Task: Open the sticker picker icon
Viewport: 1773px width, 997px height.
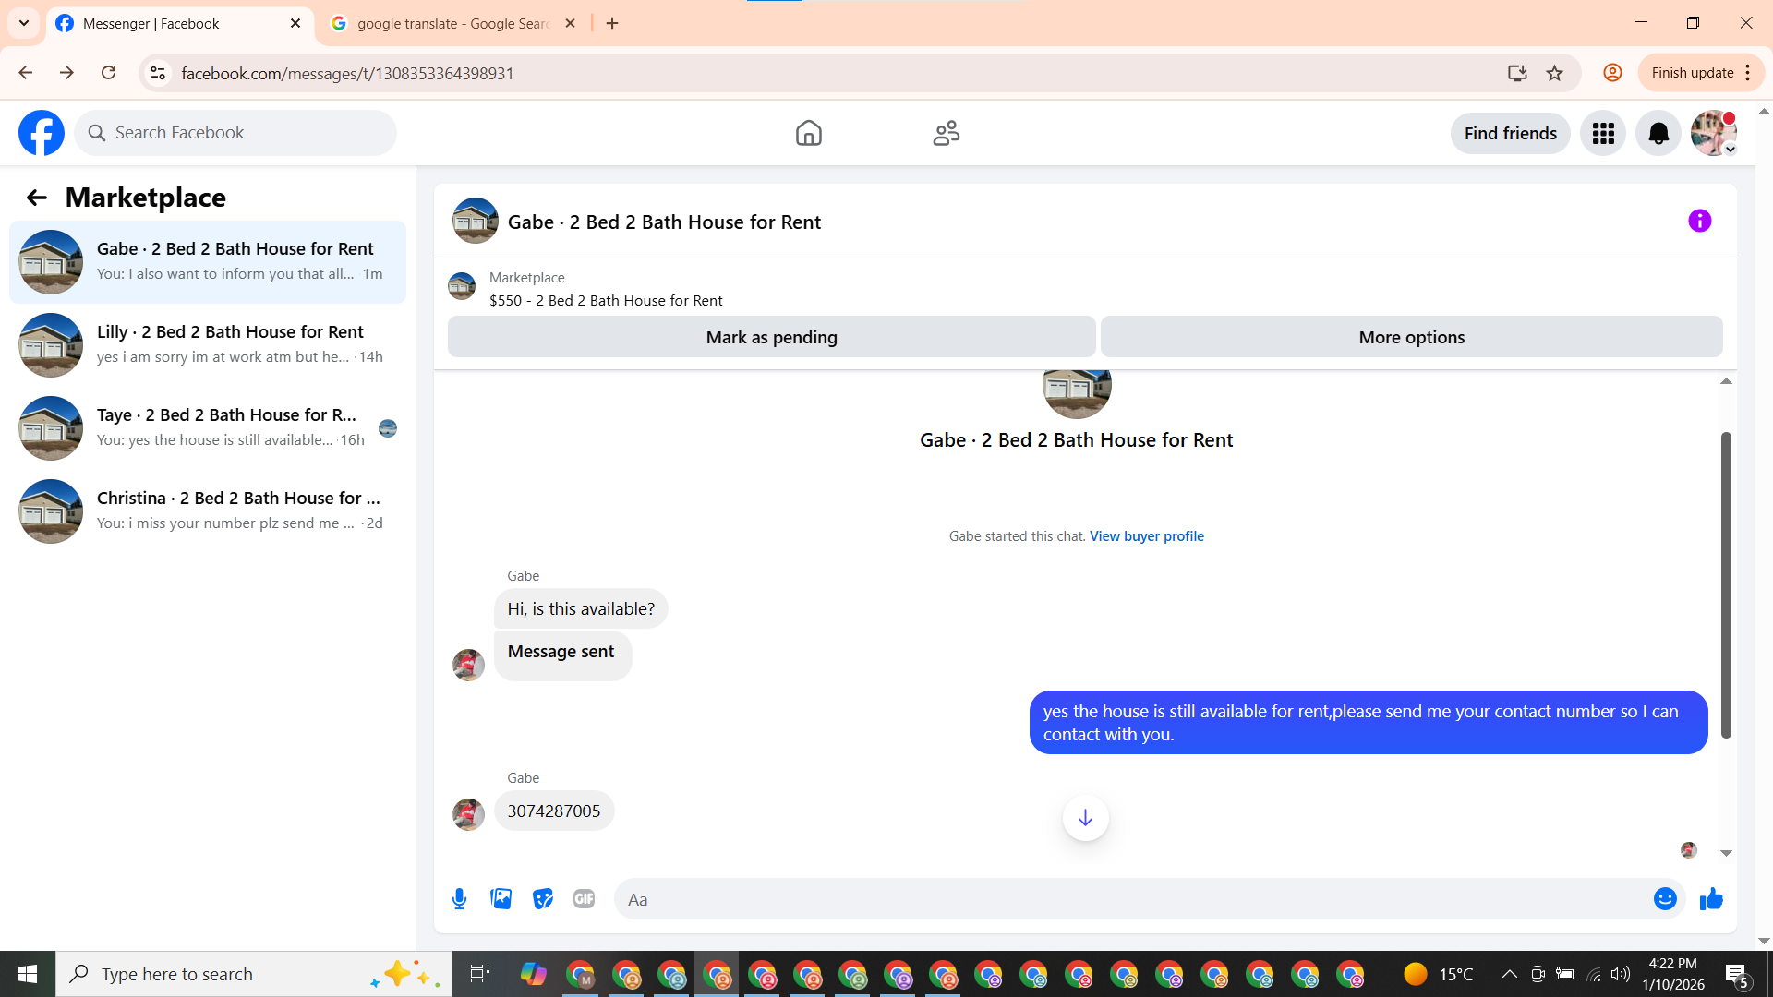Action: point(542,898)
